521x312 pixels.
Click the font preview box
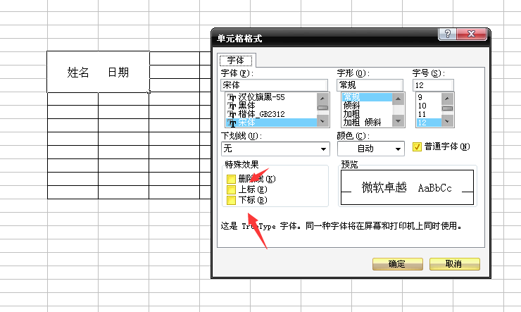click(407, 187)
